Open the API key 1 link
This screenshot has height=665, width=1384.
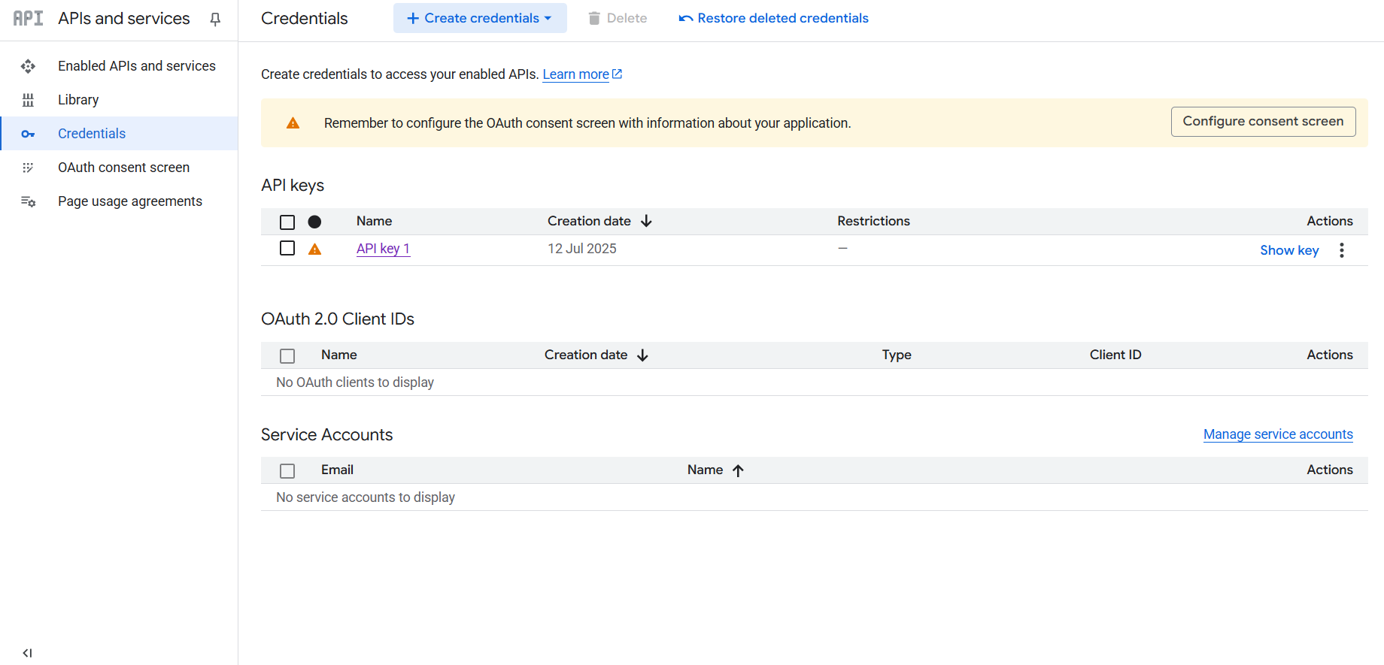pyautogui.click(x=383, y=249)
